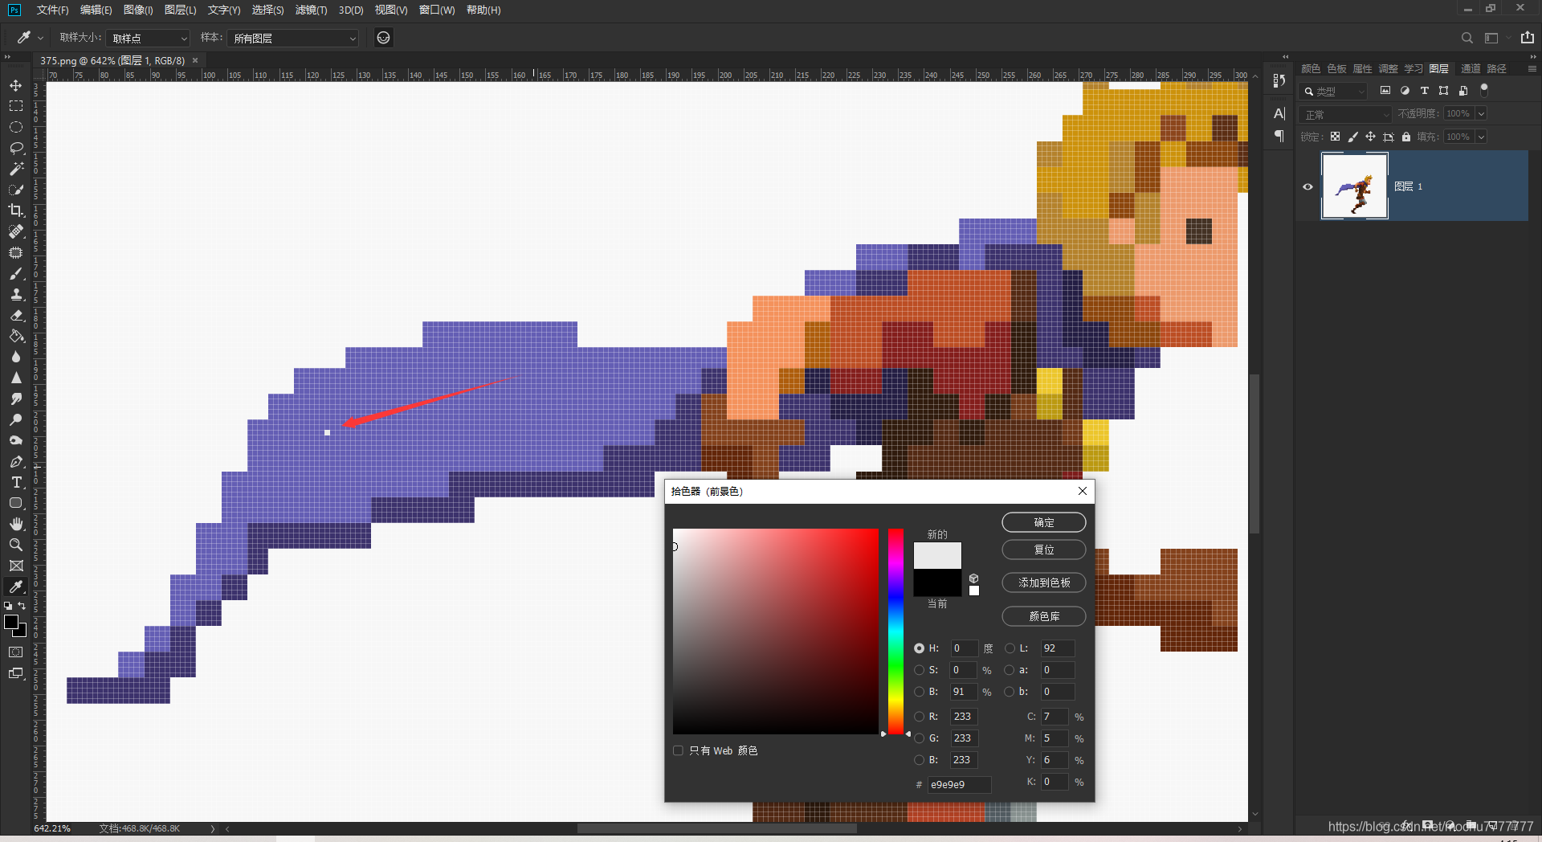
Task: Open the 文件(F) menu
Action: (52, 10)
